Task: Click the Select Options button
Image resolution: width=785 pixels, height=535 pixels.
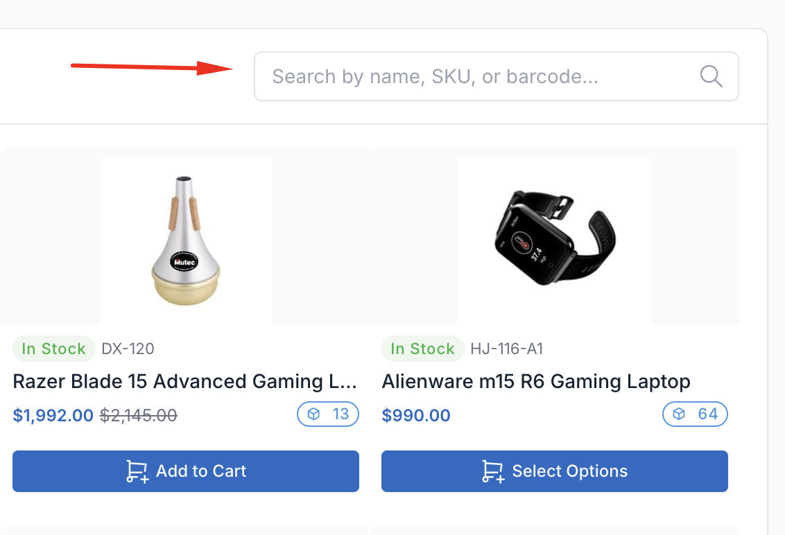Action: coord(555,471)
